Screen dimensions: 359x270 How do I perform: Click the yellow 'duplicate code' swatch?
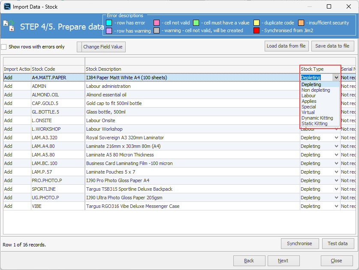256,23
